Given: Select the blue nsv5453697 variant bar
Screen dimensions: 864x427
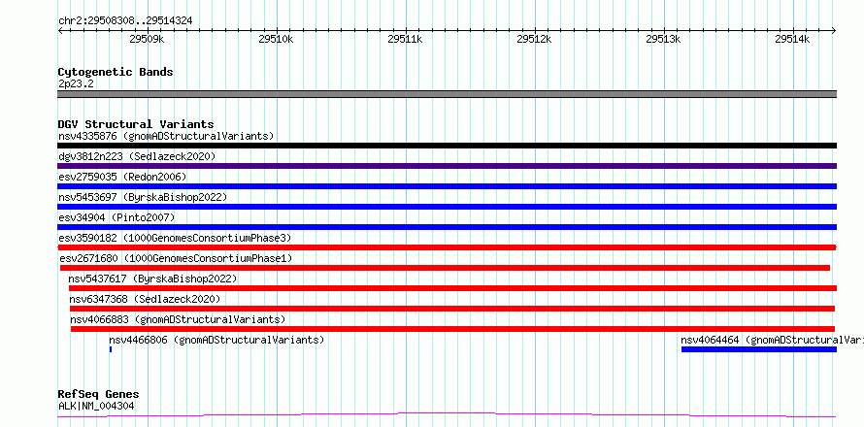Looking at the screenshot, I should [447, 207].
